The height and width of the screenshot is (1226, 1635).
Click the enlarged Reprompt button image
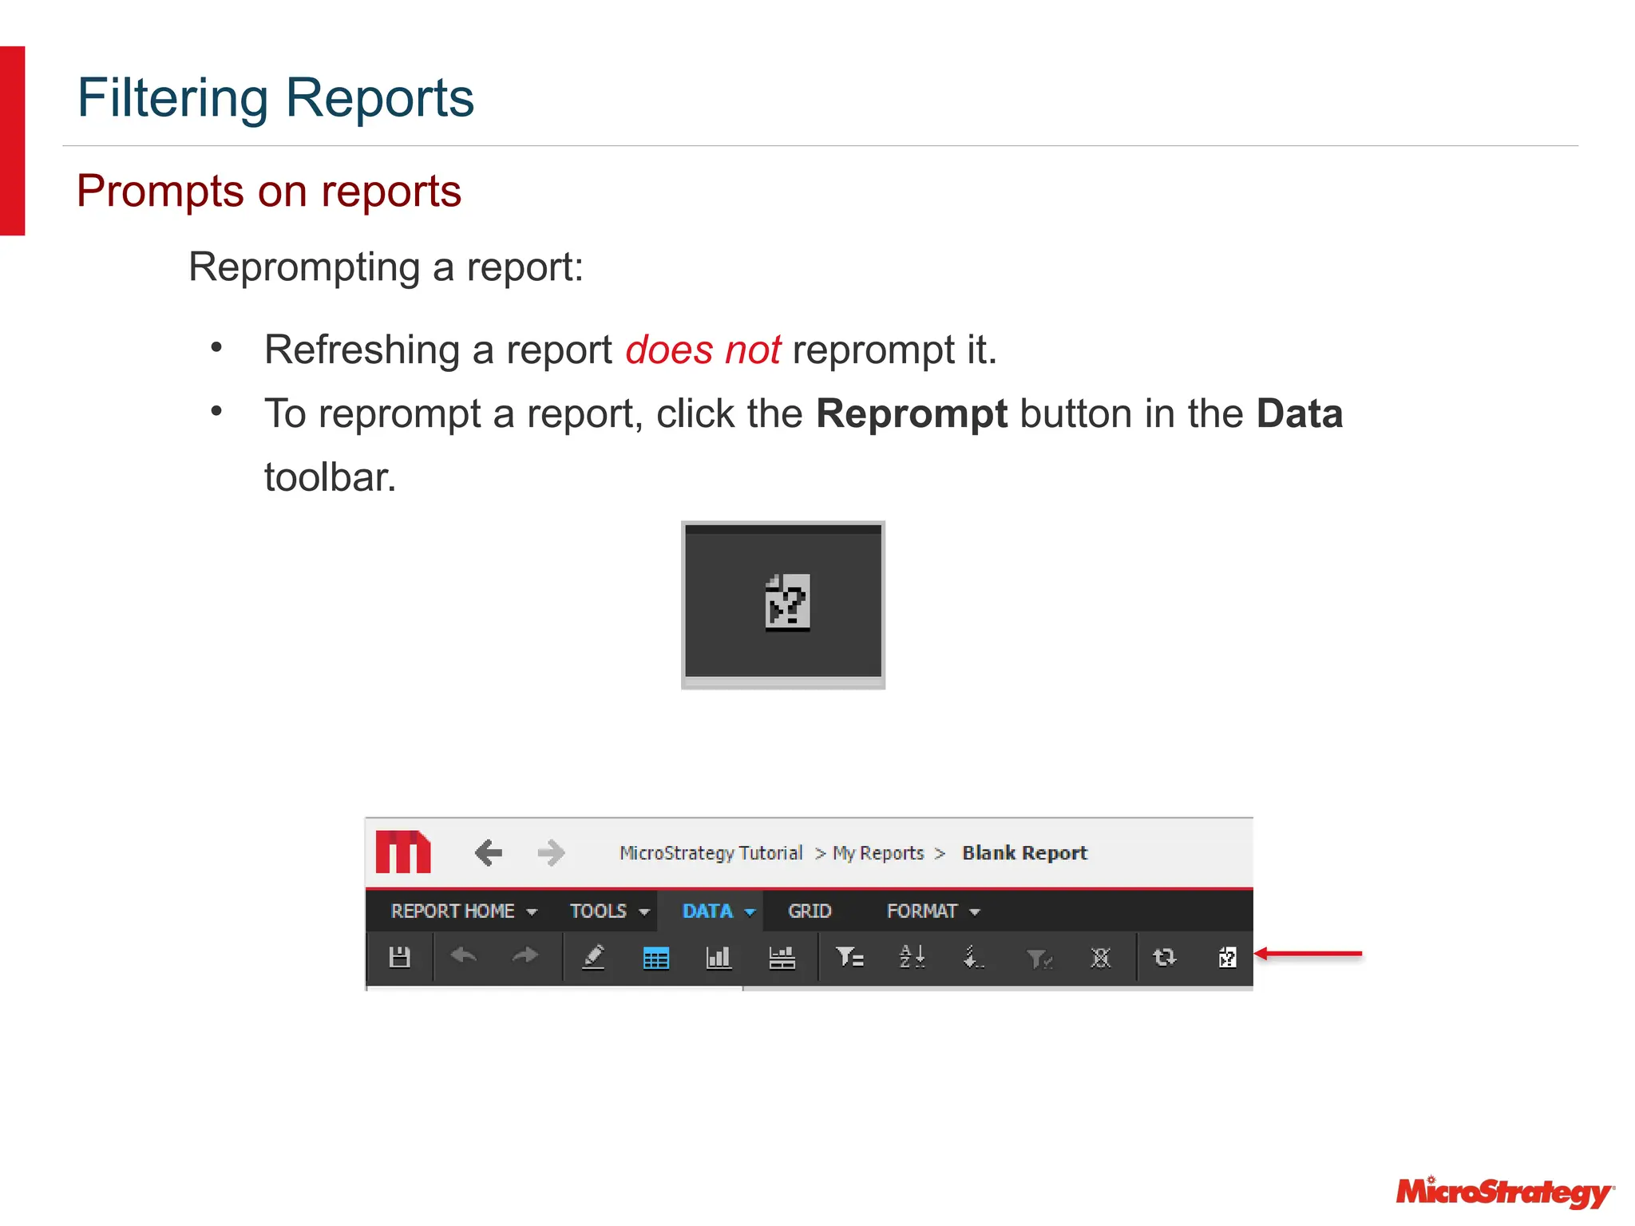click(x=783, y=604)
